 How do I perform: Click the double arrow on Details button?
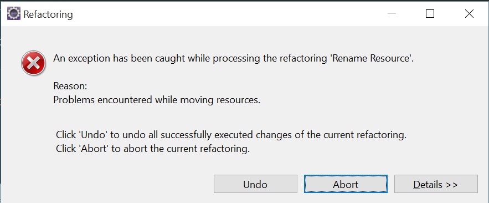click(x=451, y=185)
